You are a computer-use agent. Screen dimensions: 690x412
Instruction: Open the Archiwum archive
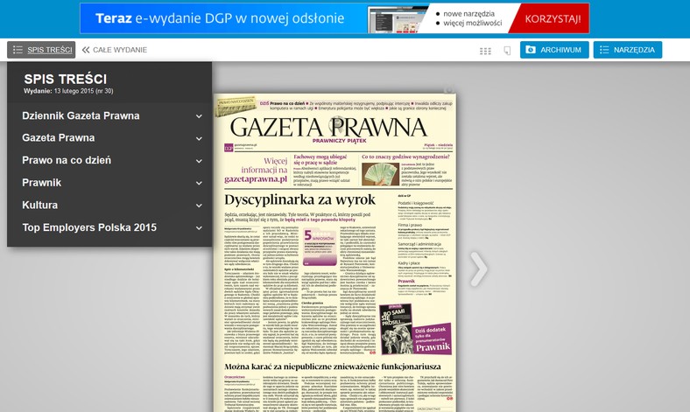pyautogui.click(x=554, y=50)
